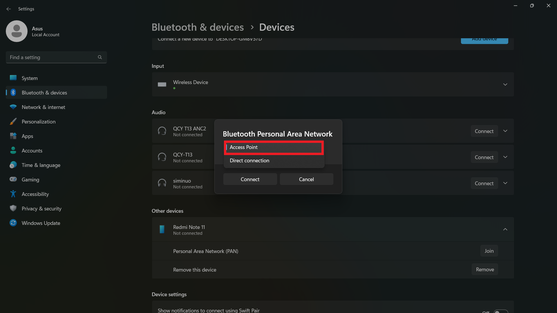
Task: Click the Redmi Note 11 phone icon
Action: click(162, 229)
